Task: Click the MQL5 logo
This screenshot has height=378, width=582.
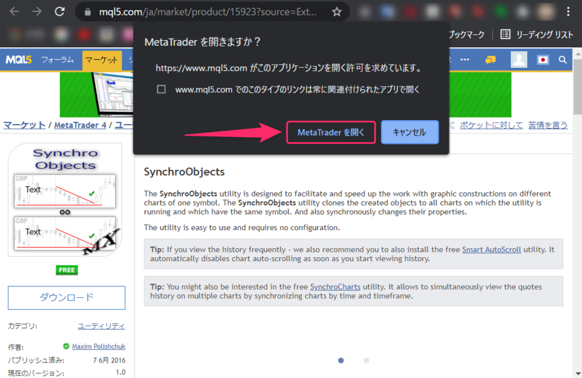Action: pyautogui.click(x=19, y=59)
